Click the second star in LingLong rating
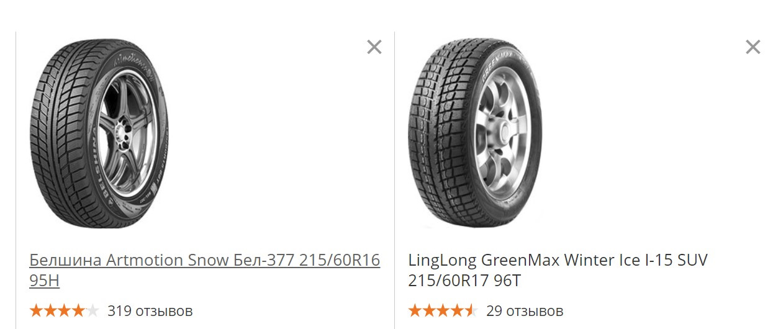 [x=429, y=310]
